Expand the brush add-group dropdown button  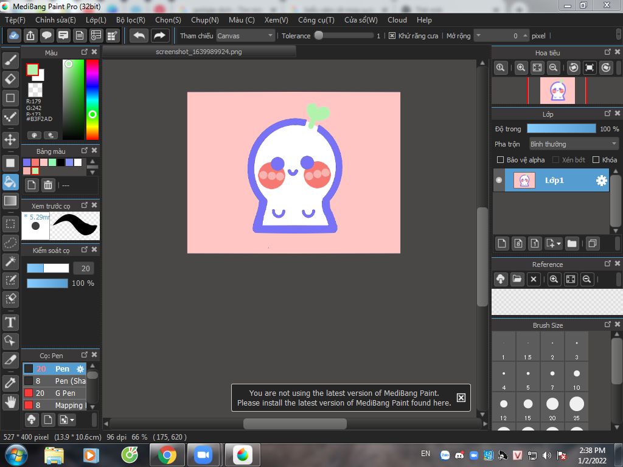[67, 420]
